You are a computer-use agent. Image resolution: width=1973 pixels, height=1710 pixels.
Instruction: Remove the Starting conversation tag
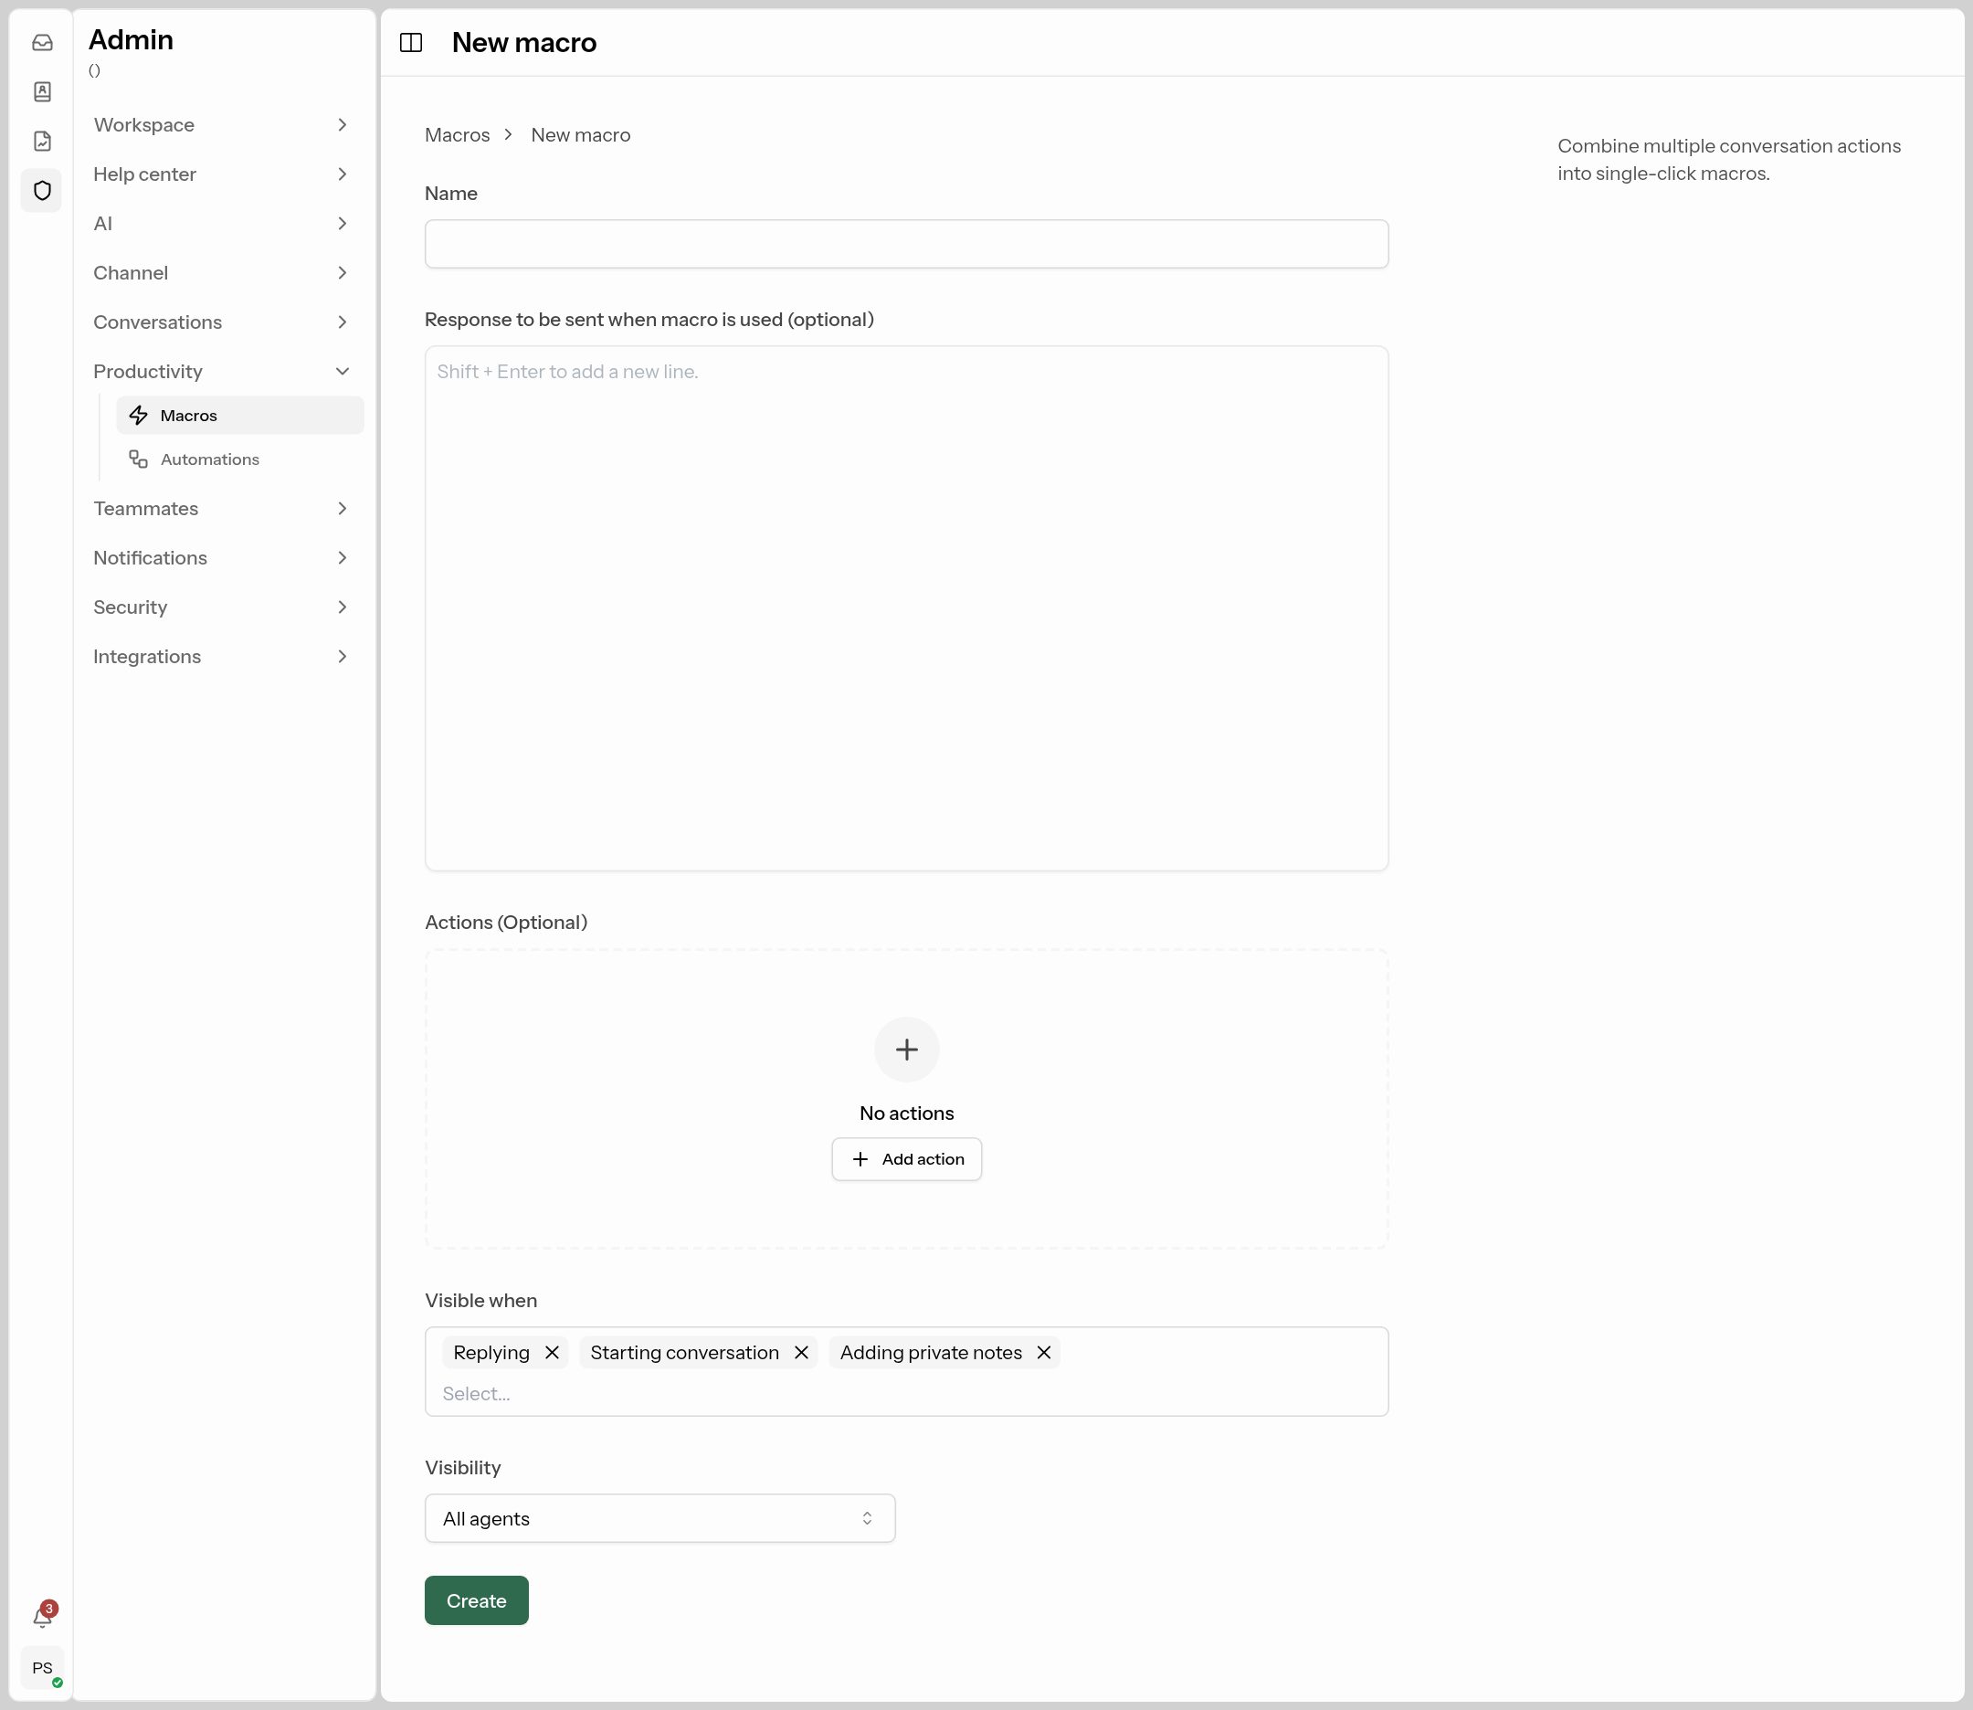point(801,1352)
